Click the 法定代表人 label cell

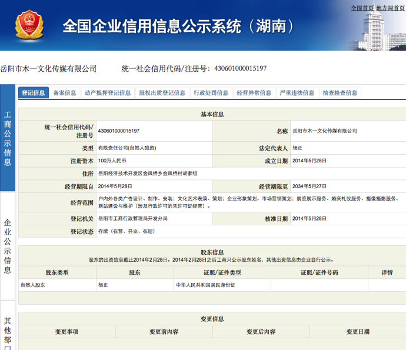coord(251,148)
